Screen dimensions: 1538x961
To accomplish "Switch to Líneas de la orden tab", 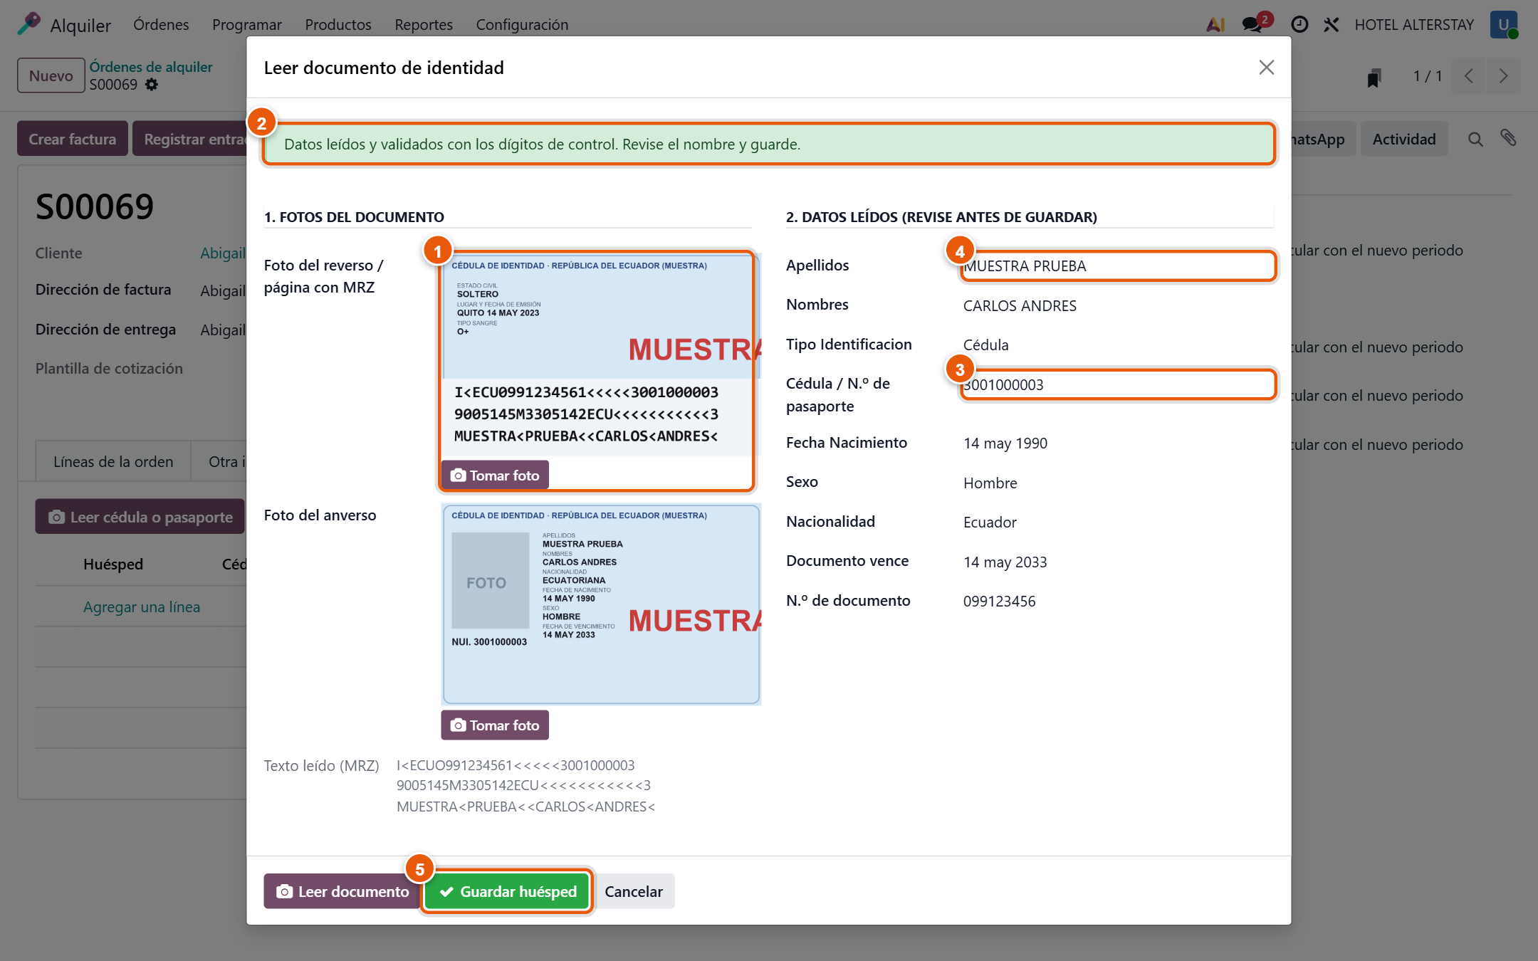I will click(x=113, y=461).
